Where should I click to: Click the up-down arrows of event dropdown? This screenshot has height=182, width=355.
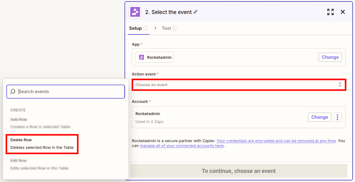click(x=340, y=85)
